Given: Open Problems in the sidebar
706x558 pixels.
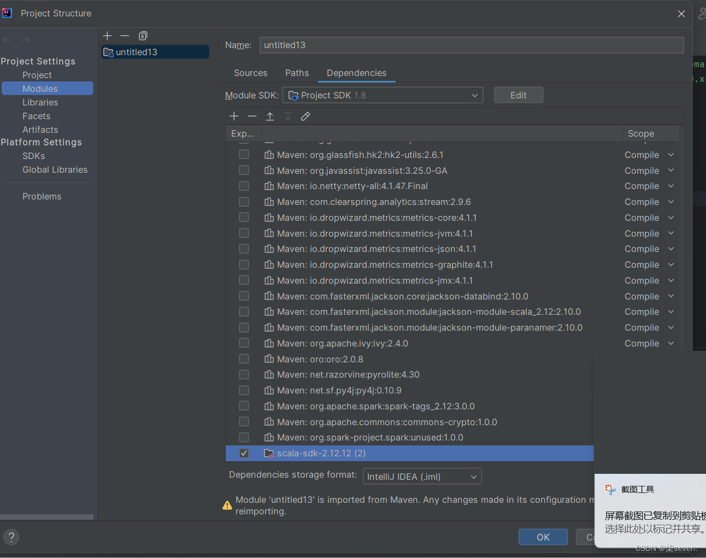Looking at the screenshot, I should click(x=42, y=196).
